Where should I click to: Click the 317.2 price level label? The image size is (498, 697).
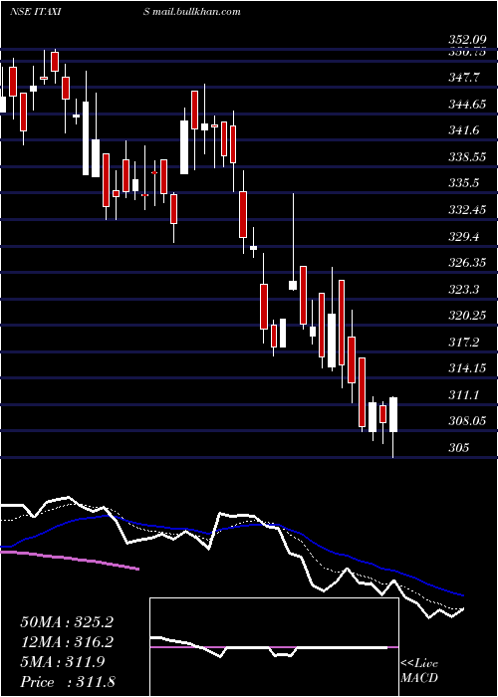[x=464, y=342]
